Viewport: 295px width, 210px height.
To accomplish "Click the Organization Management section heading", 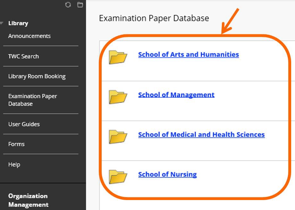I will point(28,200).
